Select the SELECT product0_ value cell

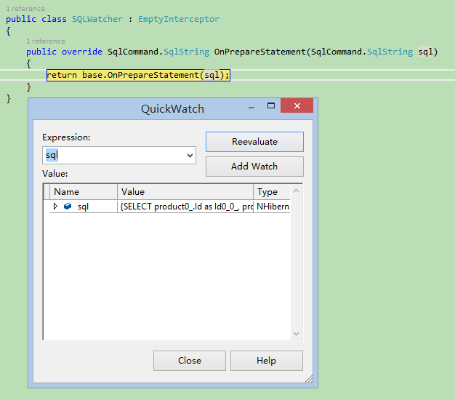tap(185, 207)
